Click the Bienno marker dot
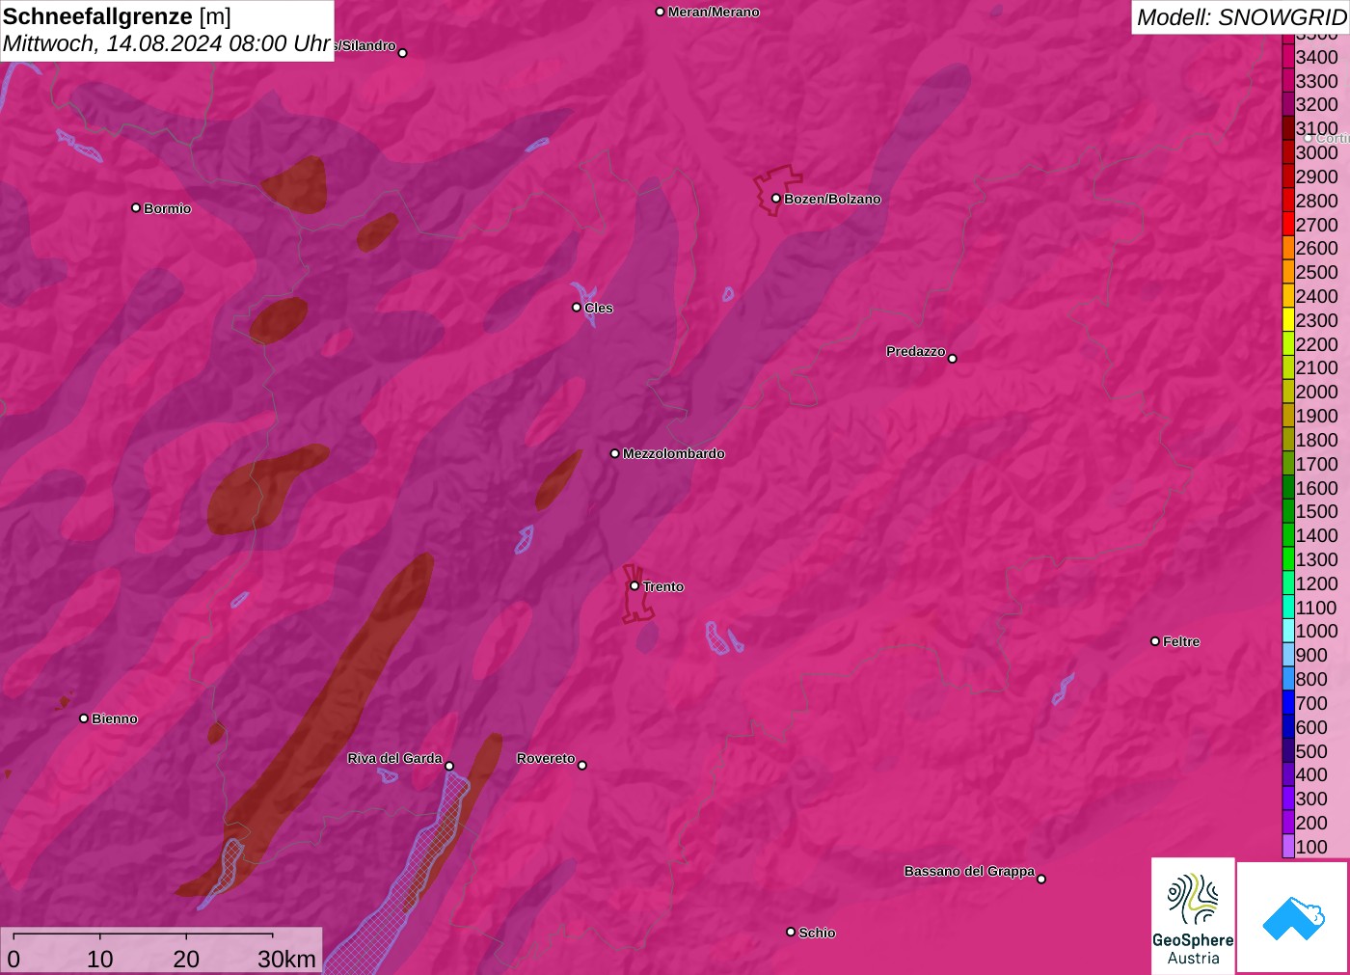 [84, 718]
